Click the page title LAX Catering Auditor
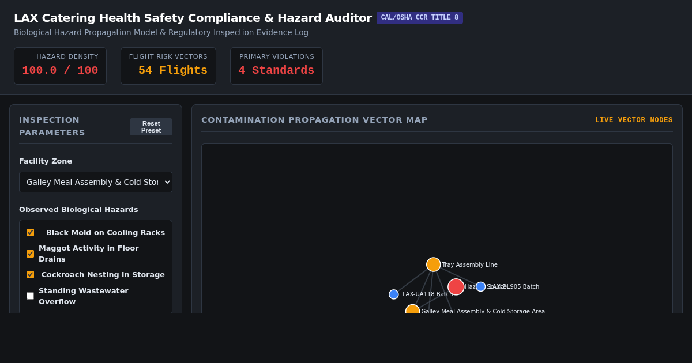Screen dimensions: 692x363 click(193, 18)
